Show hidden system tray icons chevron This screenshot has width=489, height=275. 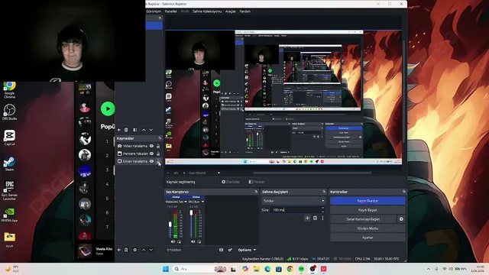pyautogui.click(x=428, y=269)
